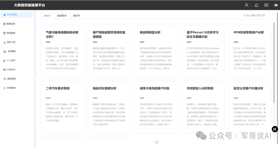Click the list icon beside 计划任务
Screen dimensions: 280x147
point(4,70)
